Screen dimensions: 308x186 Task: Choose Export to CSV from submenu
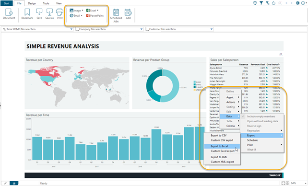(x=218, y=135)
